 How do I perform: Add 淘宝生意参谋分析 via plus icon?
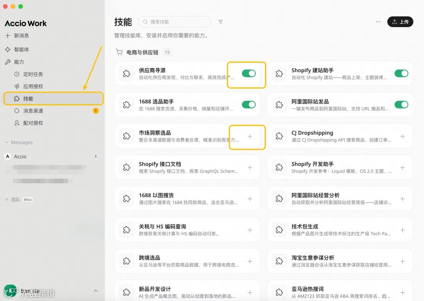click(x=402, y=261)
